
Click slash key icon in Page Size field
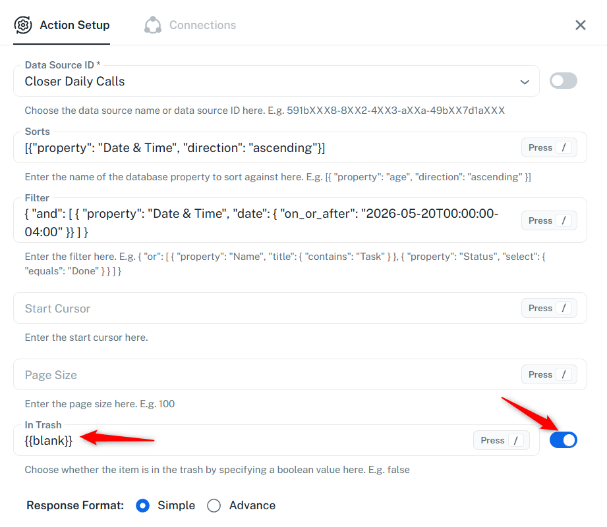[x=564, y=374]
